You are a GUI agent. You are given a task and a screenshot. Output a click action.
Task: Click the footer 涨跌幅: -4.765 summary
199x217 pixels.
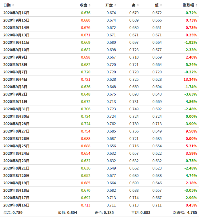click(x=185, y=213)
